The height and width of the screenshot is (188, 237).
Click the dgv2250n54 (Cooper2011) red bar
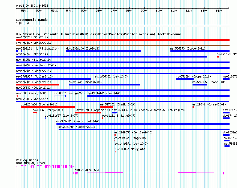tap(48, 107)
